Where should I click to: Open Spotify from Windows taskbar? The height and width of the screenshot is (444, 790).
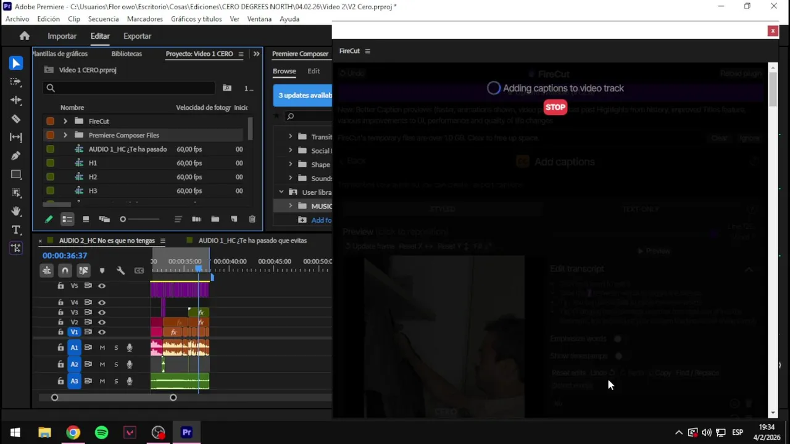click(101, 432)
